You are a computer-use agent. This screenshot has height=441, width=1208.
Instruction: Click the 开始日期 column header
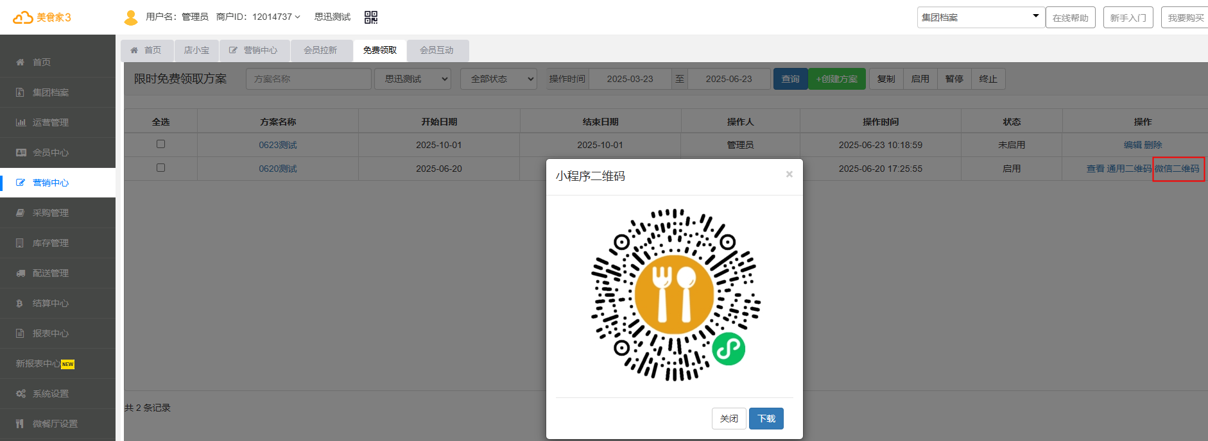439,122
